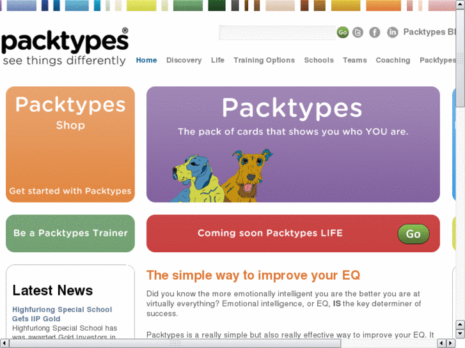This screenshot has width=465, height=348.
Task: Click the horizontal scrollbar right arrow
Action: click(x=450, y=344)
